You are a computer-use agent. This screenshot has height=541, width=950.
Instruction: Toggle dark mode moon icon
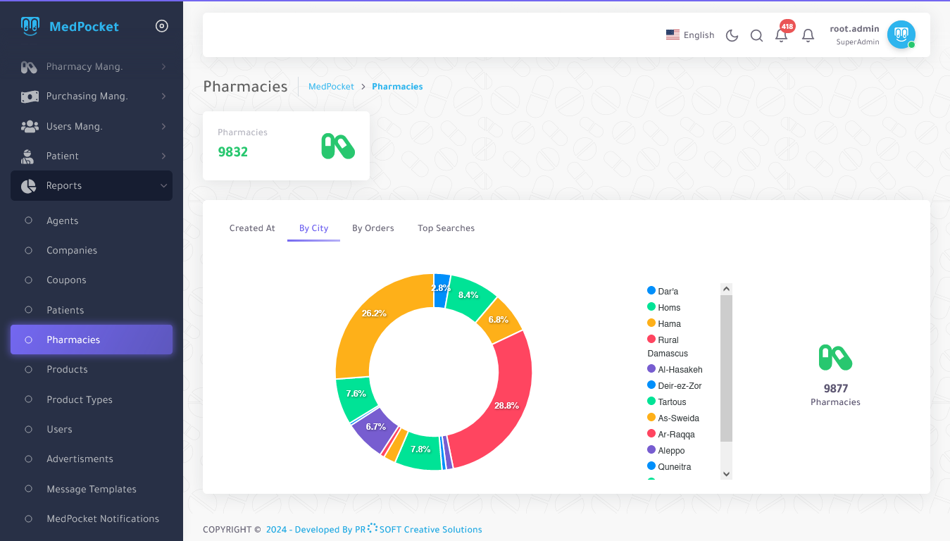[x=732, y=35]
